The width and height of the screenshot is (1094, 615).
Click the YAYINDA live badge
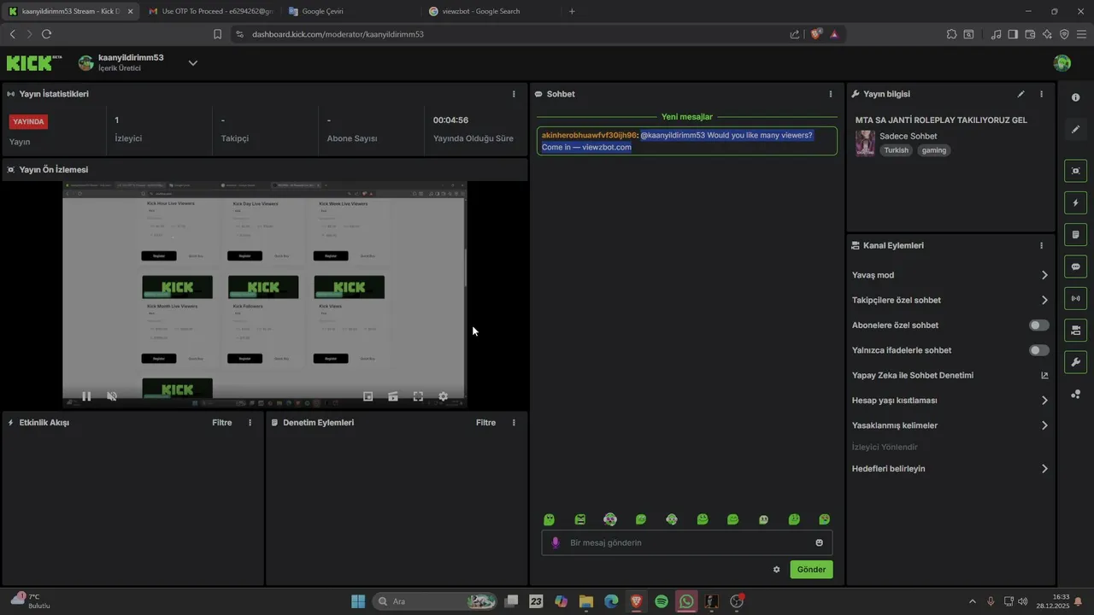28,121
